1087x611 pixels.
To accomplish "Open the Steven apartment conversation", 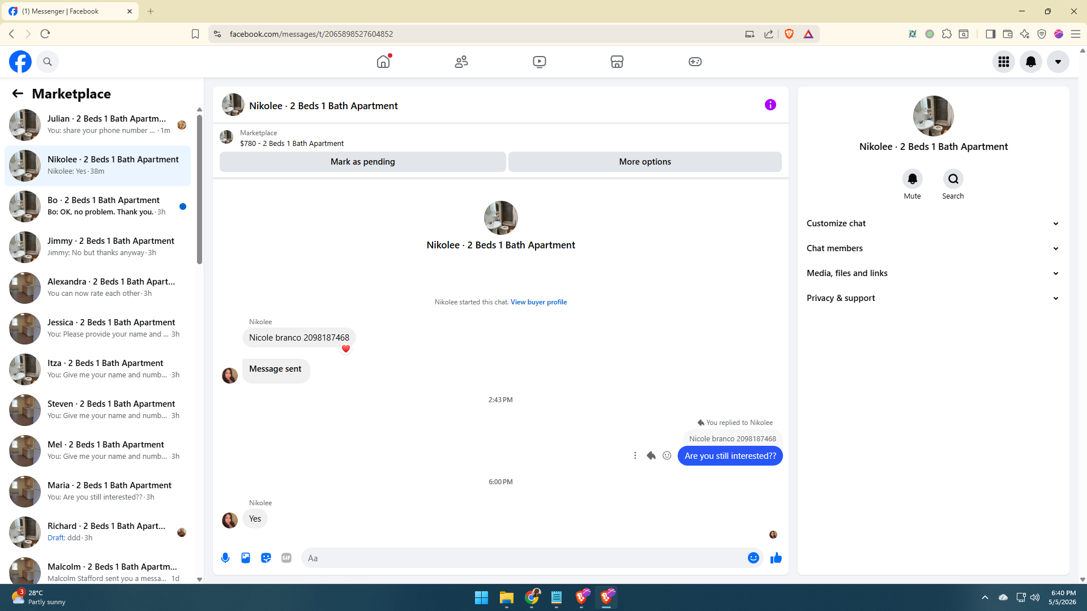I will (x=98, y=410).
